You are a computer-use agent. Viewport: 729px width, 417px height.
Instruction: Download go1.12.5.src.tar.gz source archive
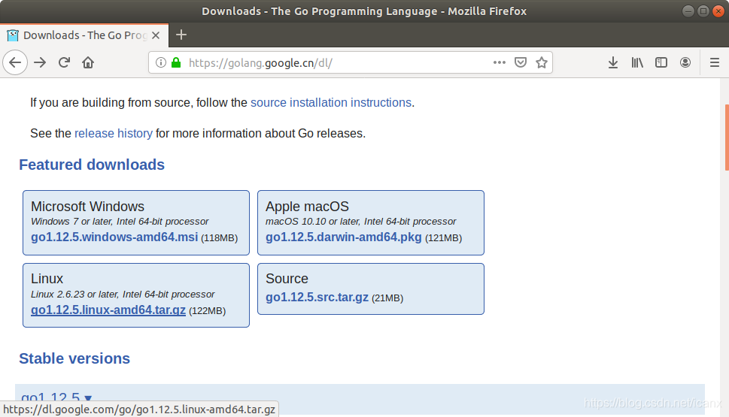(317, 298)
